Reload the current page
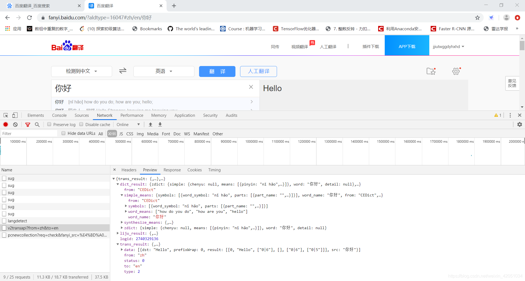 point(30,17)
